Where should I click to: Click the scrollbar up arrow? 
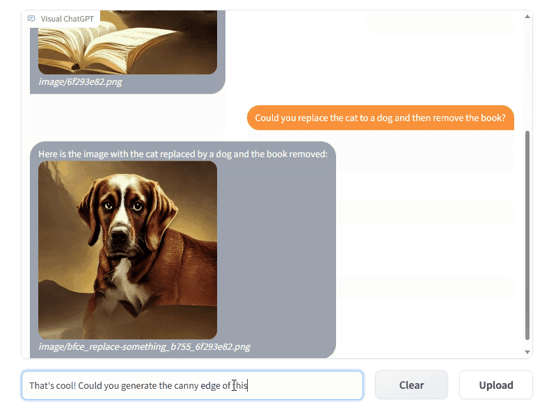(x=527, y=17)
